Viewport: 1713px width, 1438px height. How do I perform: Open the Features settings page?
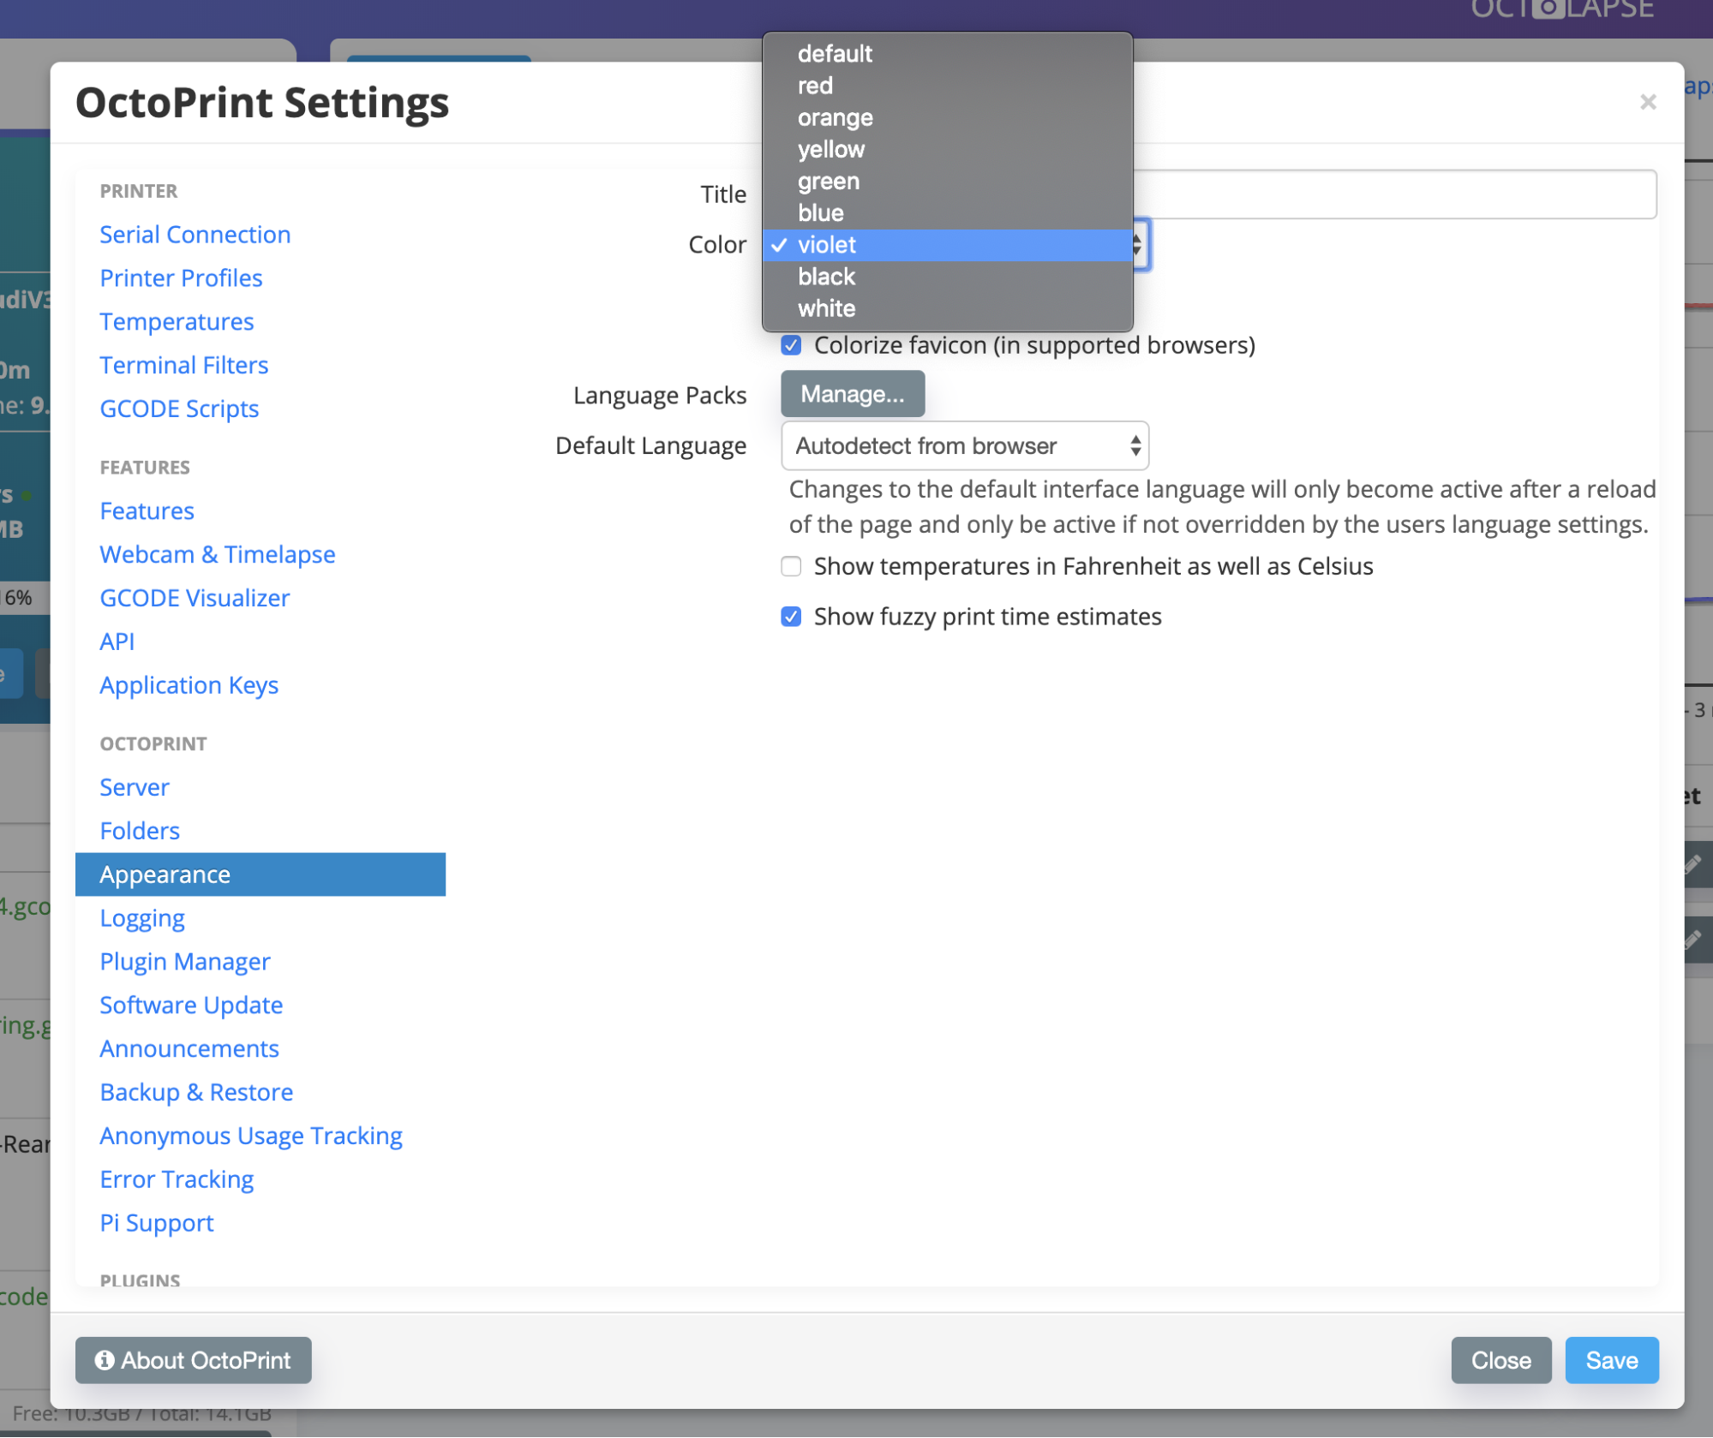(147, 511)
